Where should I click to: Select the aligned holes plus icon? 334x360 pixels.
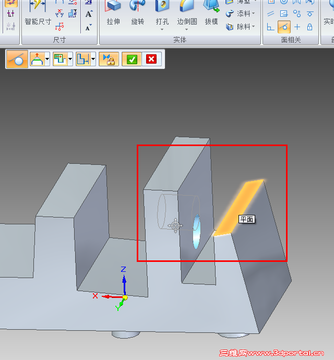297,27
